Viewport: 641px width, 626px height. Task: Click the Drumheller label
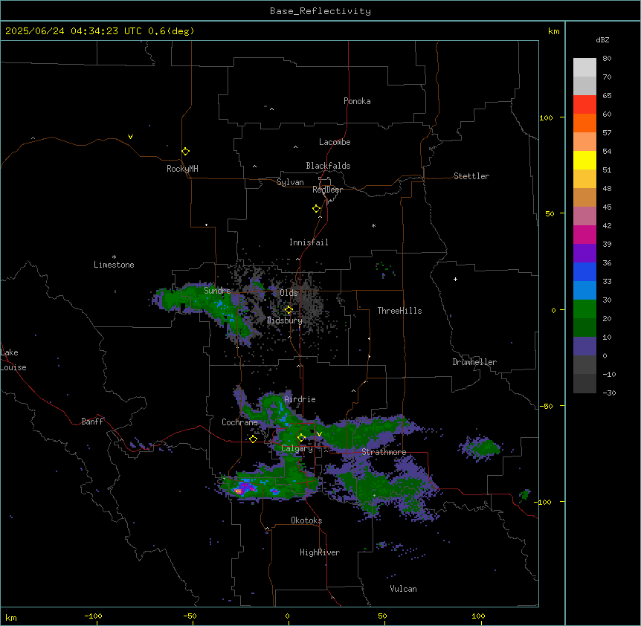tap(474, 362)
